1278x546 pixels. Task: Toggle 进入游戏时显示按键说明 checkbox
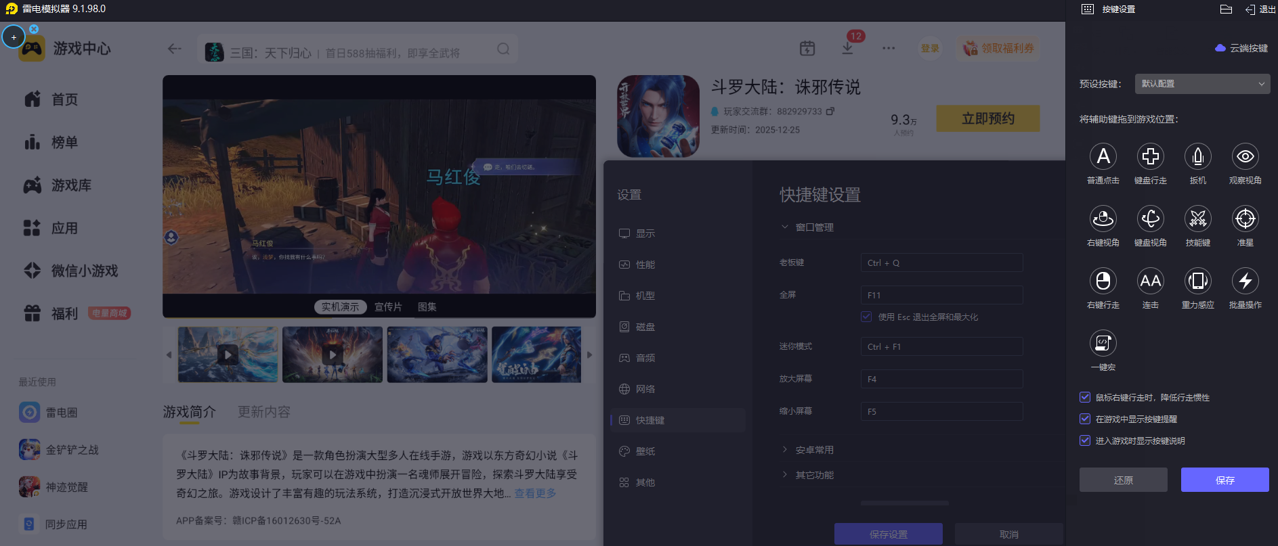[x=1085, y=440]
